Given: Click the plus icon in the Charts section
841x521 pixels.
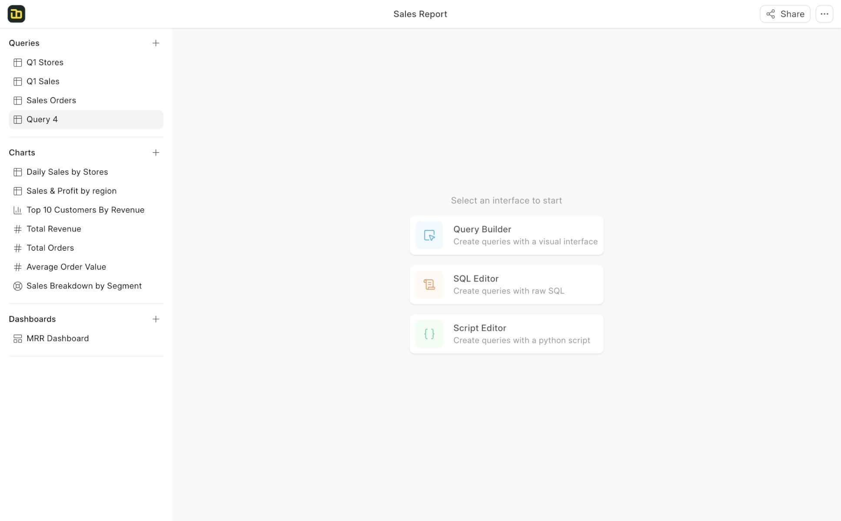Looking at the screenshot, I should tap(156, 152).
